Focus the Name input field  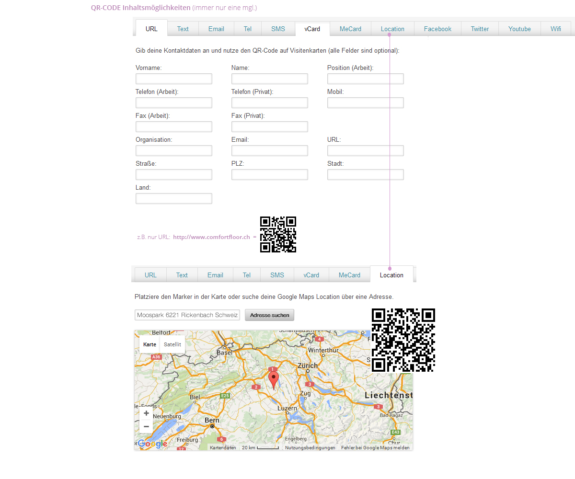[x=270, y=79]
